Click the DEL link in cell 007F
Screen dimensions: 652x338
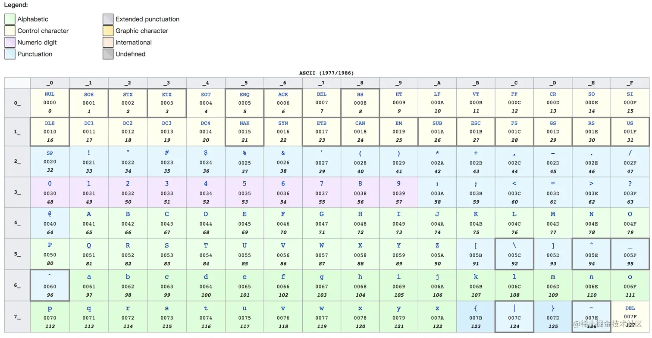pos(630,308)
